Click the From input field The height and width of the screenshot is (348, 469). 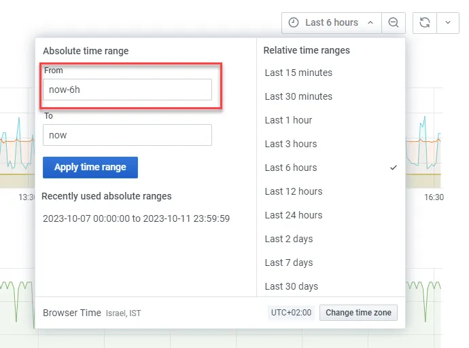(127, 90)
